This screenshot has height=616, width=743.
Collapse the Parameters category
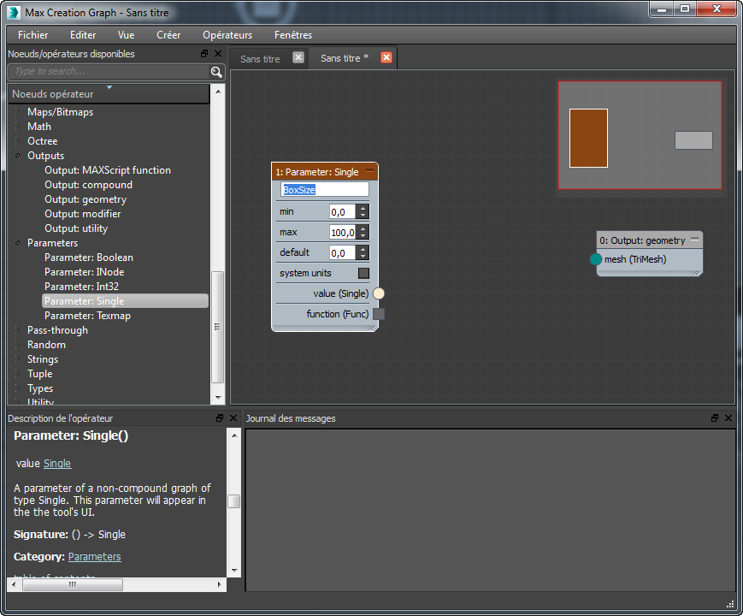coord(18,243)
